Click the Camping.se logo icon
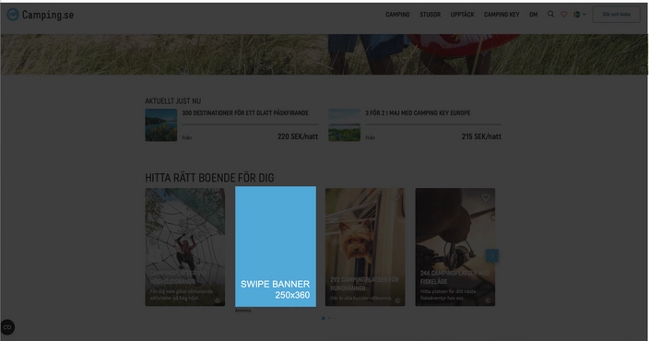The image size is (649, 341). pos(13,15)
